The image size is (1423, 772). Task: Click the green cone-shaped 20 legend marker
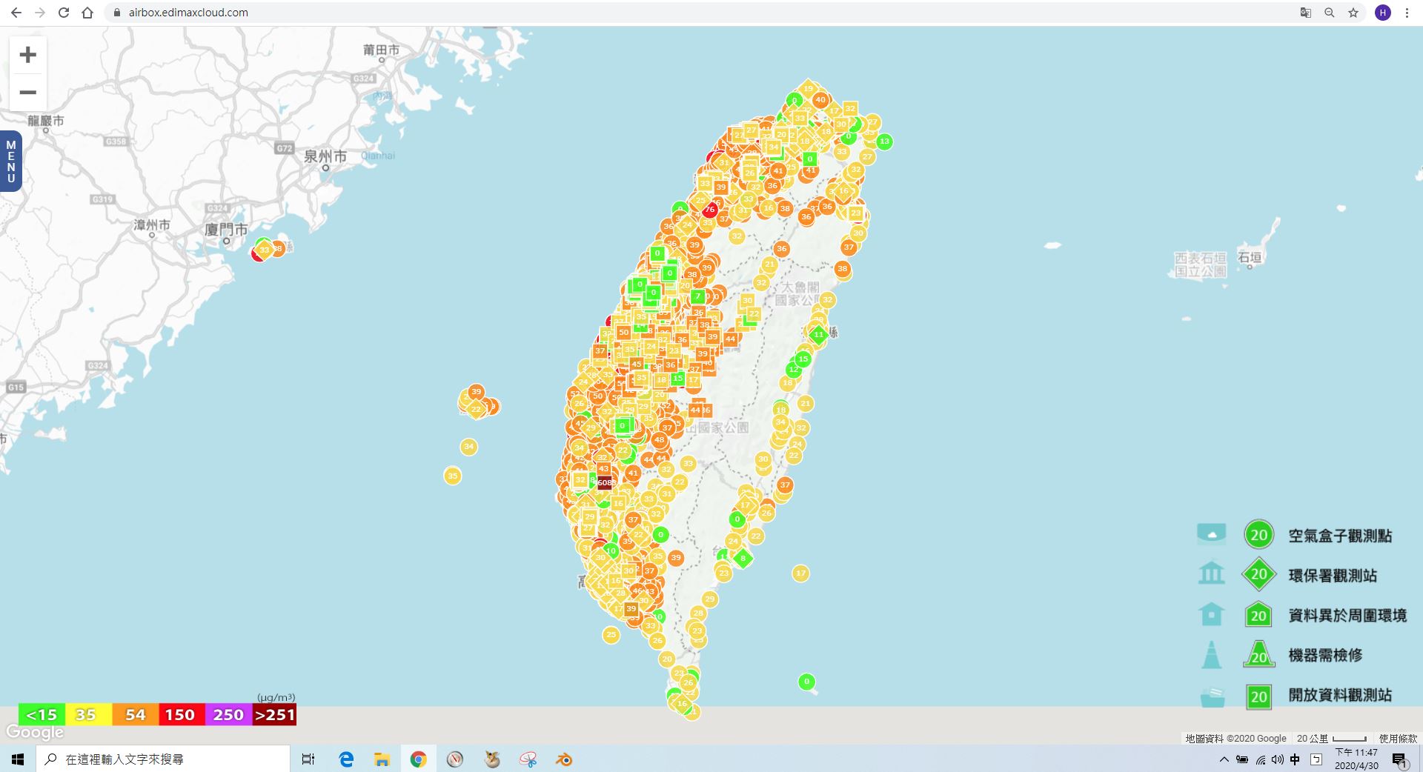pos(1258,654)
